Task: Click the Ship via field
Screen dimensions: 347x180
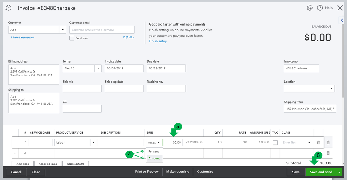Action: tap(82, 88)
